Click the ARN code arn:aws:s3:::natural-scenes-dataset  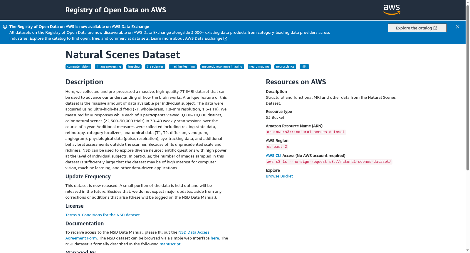306,132
